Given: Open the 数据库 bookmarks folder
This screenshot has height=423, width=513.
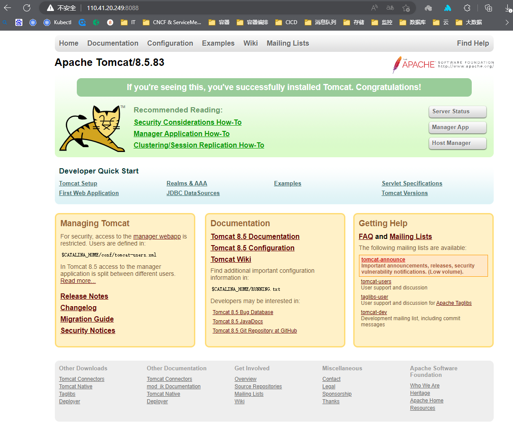Looking at the screenshot, I should point(413,22).
